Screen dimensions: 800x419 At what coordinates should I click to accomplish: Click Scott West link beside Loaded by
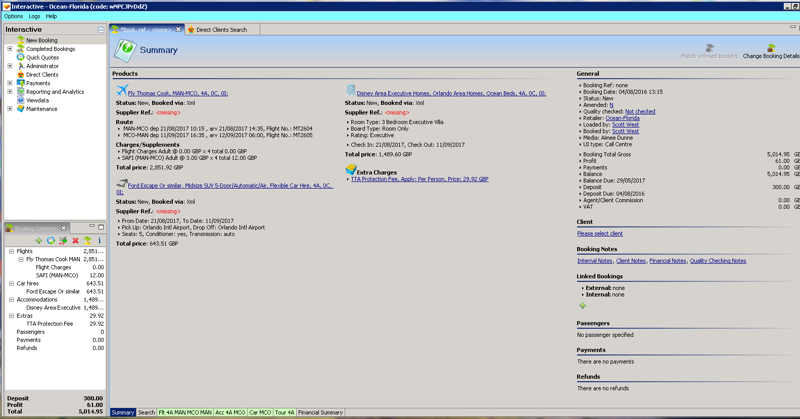click(x=626, y=125)
